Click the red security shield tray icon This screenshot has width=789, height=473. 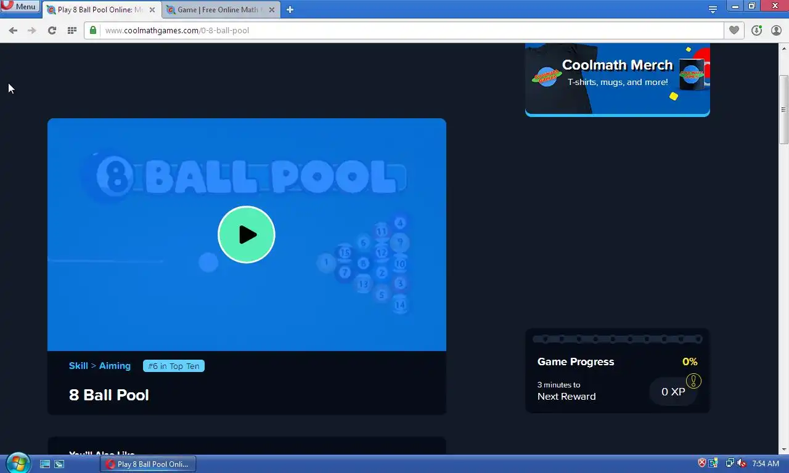tap(702, 463)
